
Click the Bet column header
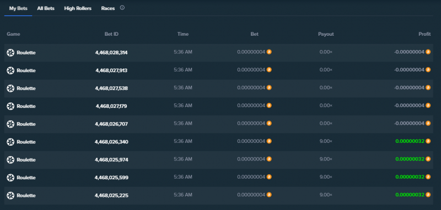point(255,34)
